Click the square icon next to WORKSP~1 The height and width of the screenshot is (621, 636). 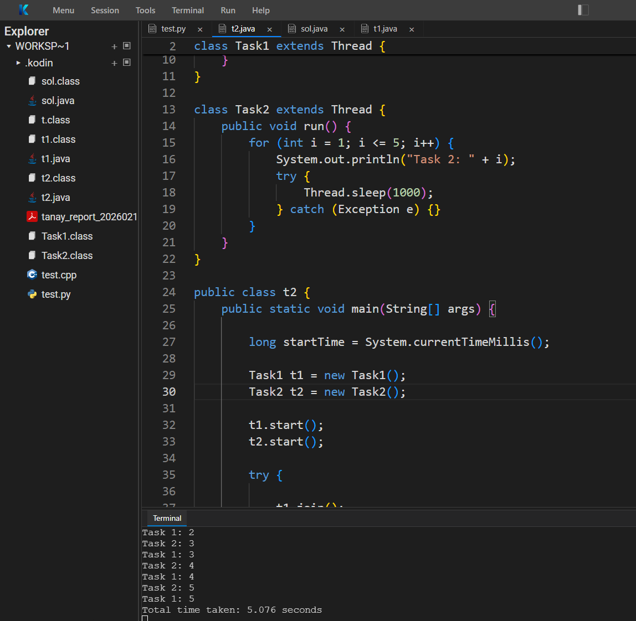(x=126, y=46)
